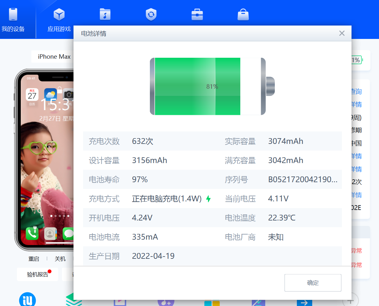
Task: Click the shield refresh icon in top bar
Action: (x=151, y=15)
